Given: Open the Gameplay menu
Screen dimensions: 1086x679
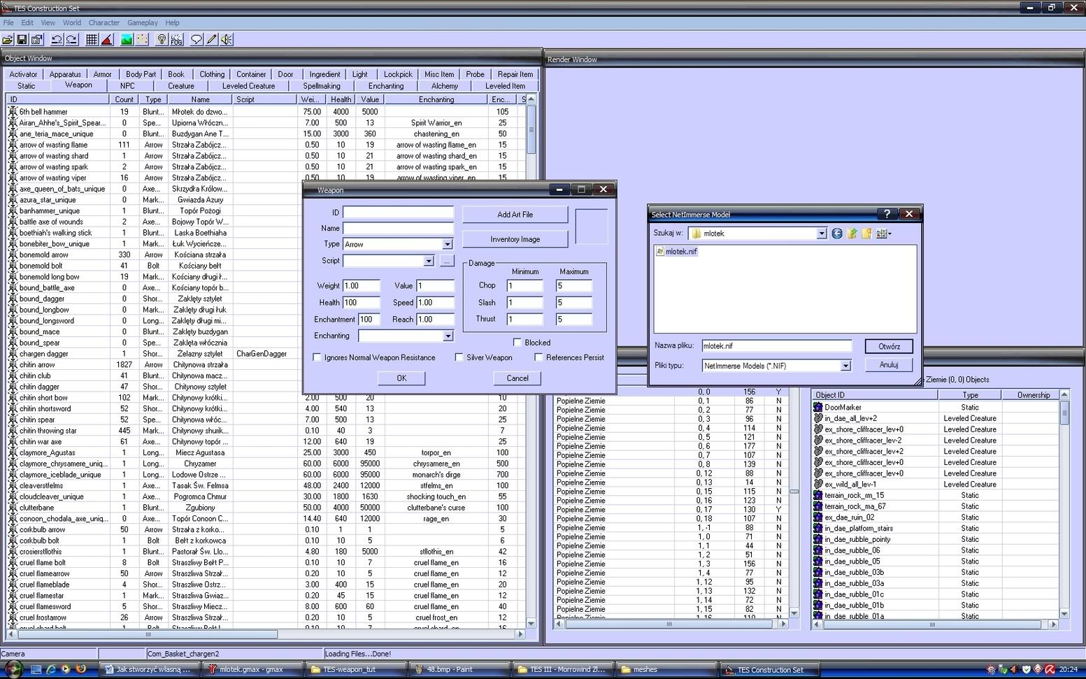Looking at the screenshot, I should tap(143, 22).
